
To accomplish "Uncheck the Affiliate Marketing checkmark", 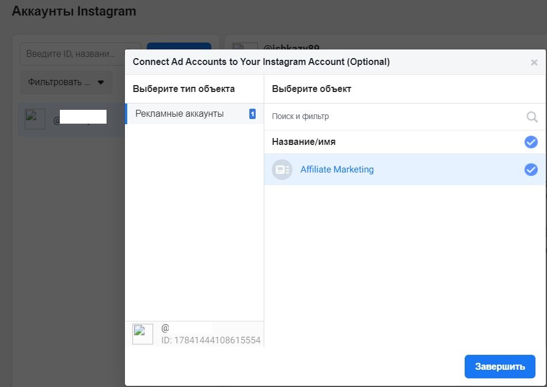I will pyautogui.click(x=531, y=170).
